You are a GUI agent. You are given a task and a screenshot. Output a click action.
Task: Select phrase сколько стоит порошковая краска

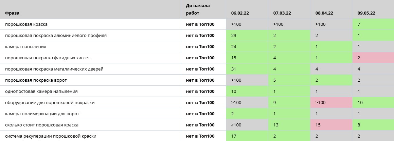coord(42,125)
